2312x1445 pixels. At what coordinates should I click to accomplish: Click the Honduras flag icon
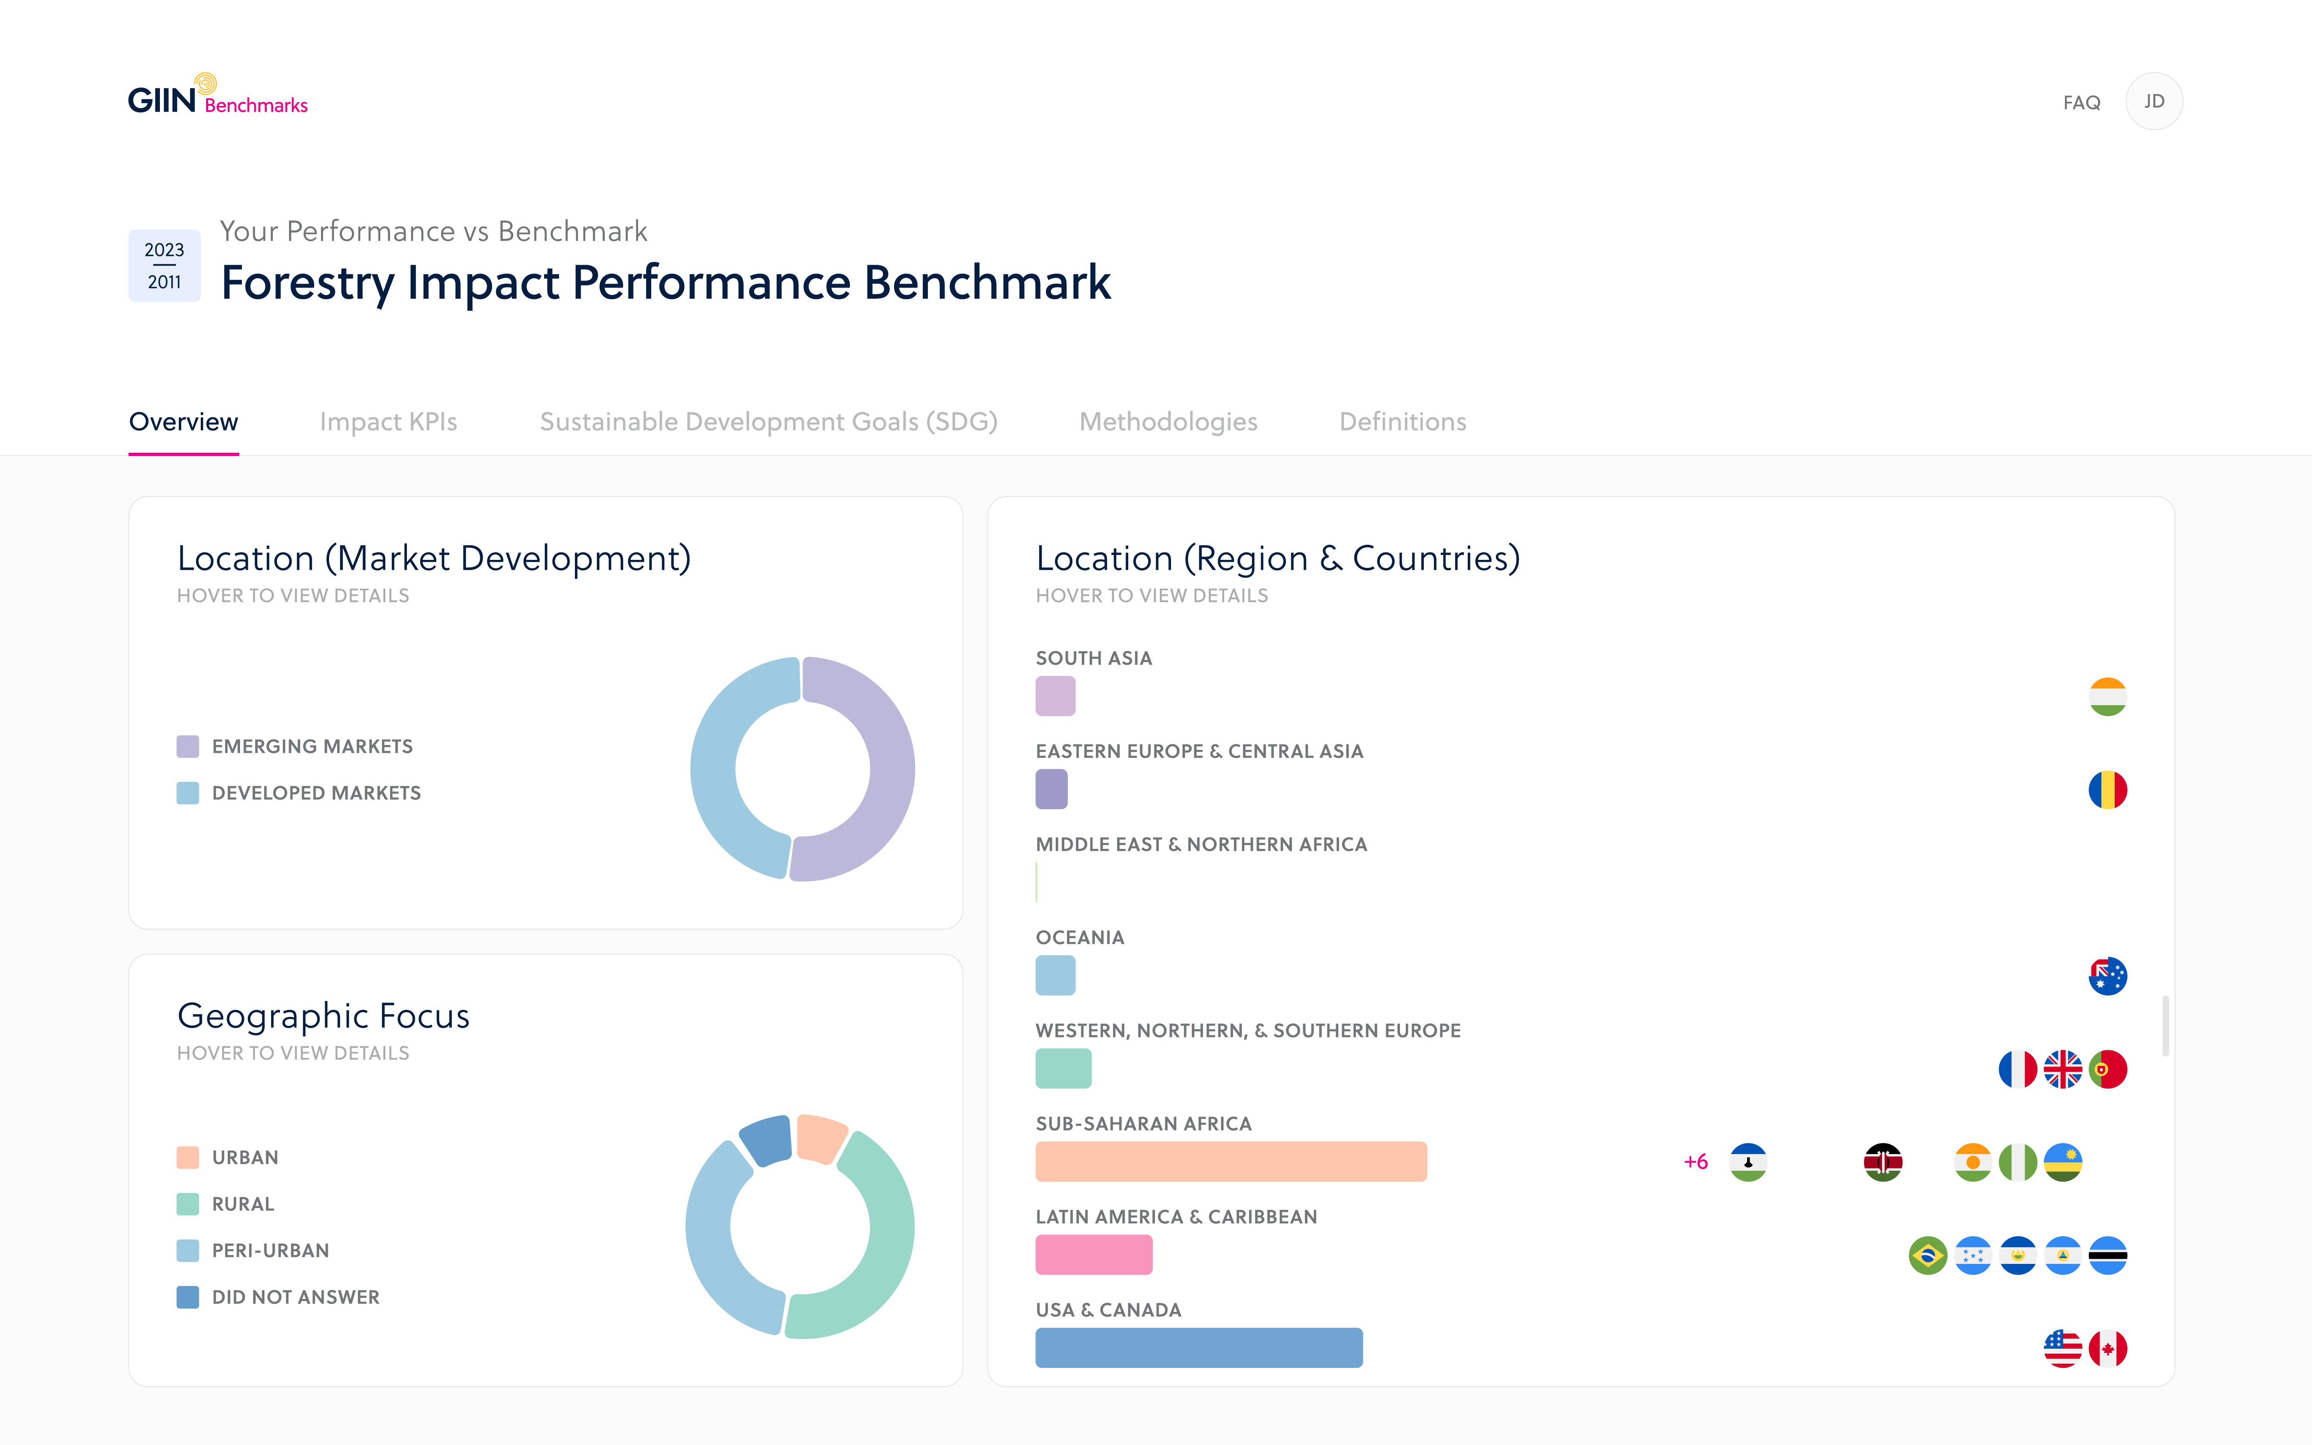pos(1973,1256)
